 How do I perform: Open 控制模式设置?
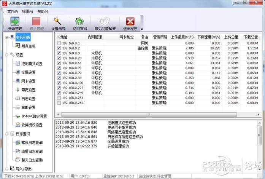pyautogui.click(x=32, y=64)
